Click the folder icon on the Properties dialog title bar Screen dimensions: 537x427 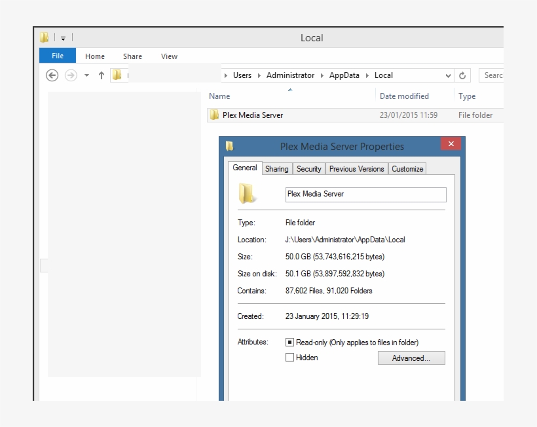pyautogui.click(x=230, y=146)
